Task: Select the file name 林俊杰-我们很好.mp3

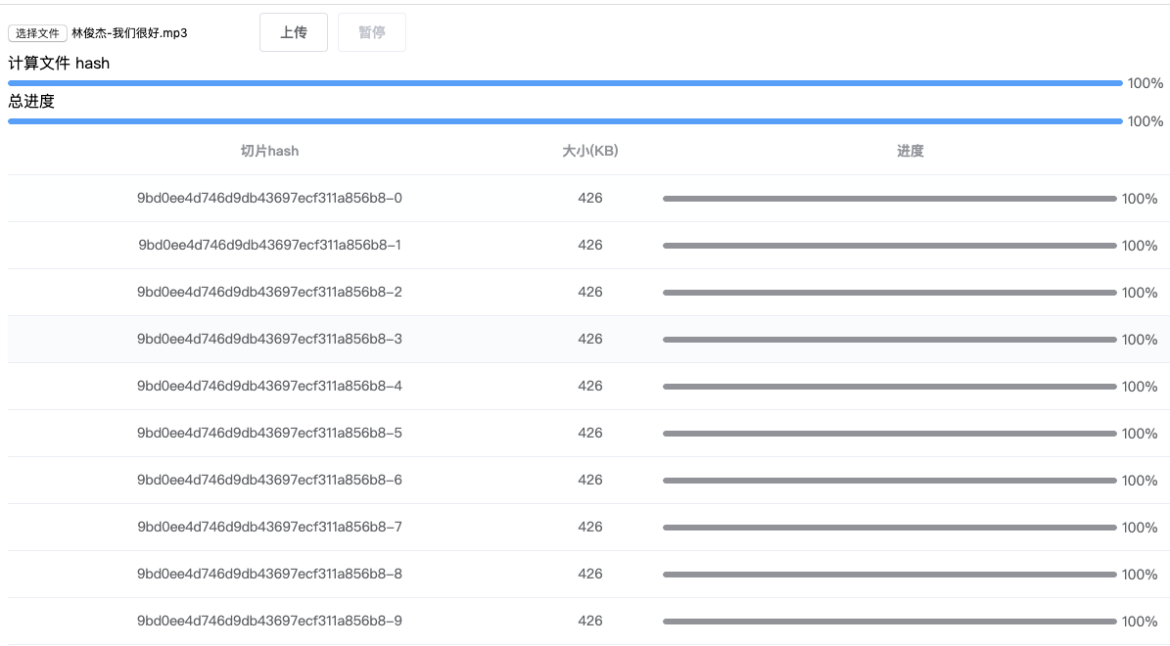Action: coord(129,33)
